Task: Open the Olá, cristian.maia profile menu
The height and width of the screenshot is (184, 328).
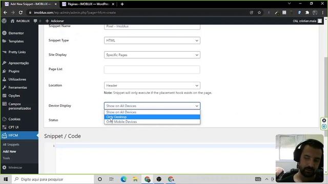Action: point(307,21)
